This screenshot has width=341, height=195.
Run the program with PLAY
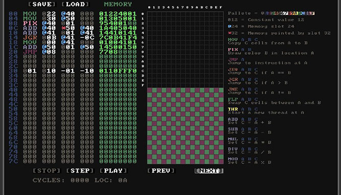[113, 170]
